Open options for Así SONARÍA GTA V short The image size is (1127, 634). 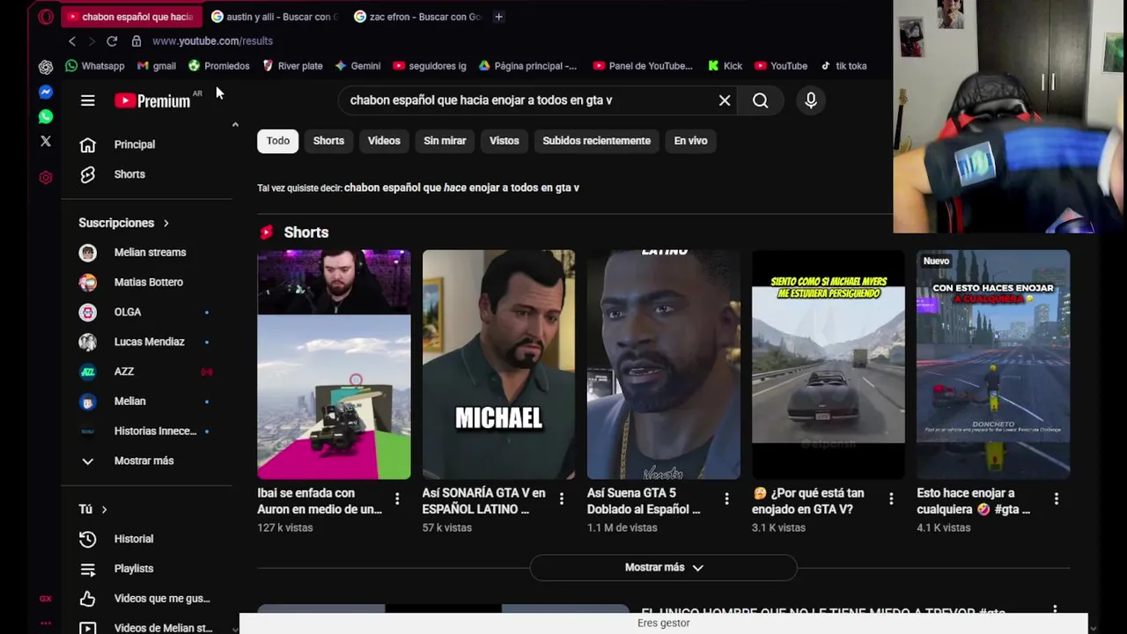(562, 499)
